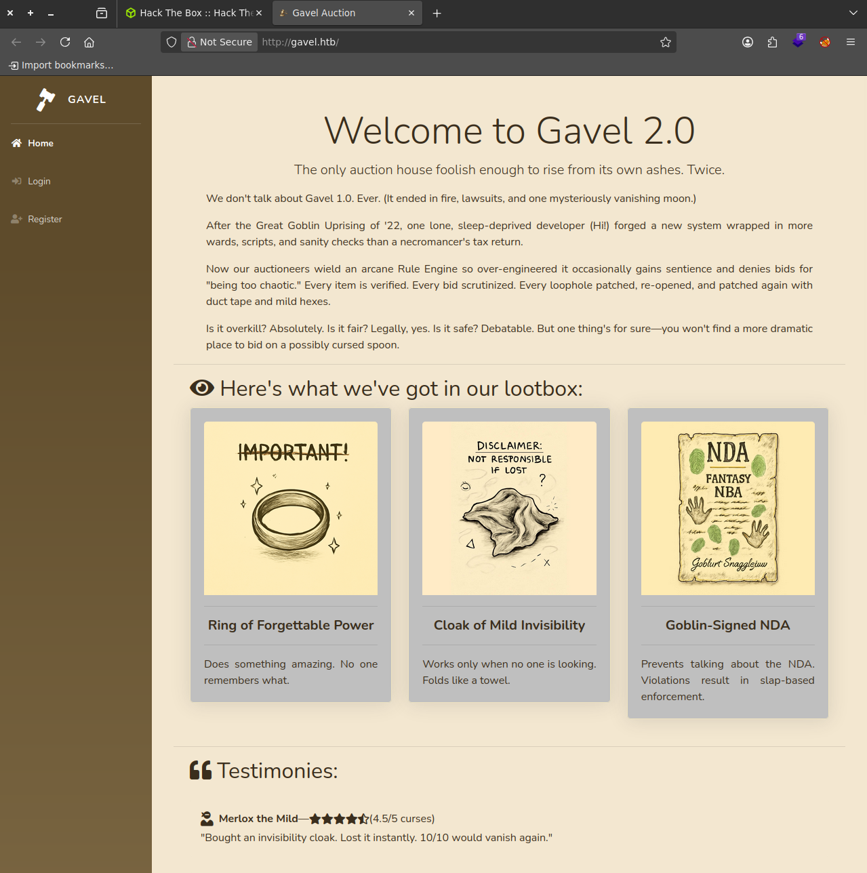Click the star rating for Merlox
Viewport: 867px width, 873px height.
pyautogui.click(x=339, y=819)
